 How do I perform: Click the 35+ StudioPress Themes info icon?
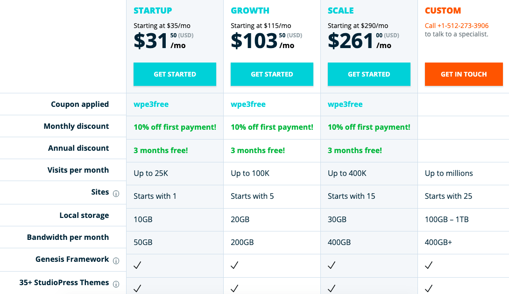click(x=116, y=284)
